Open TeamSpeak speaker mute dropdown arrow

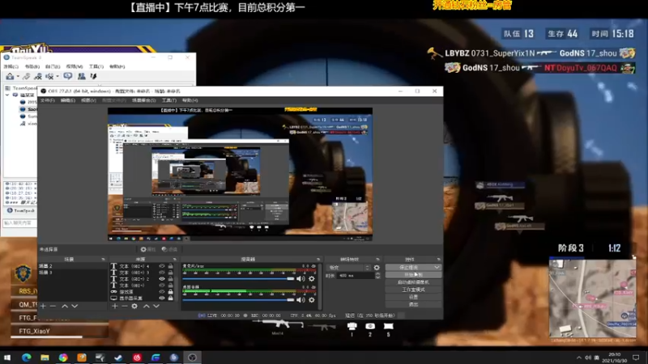point(57,76)
